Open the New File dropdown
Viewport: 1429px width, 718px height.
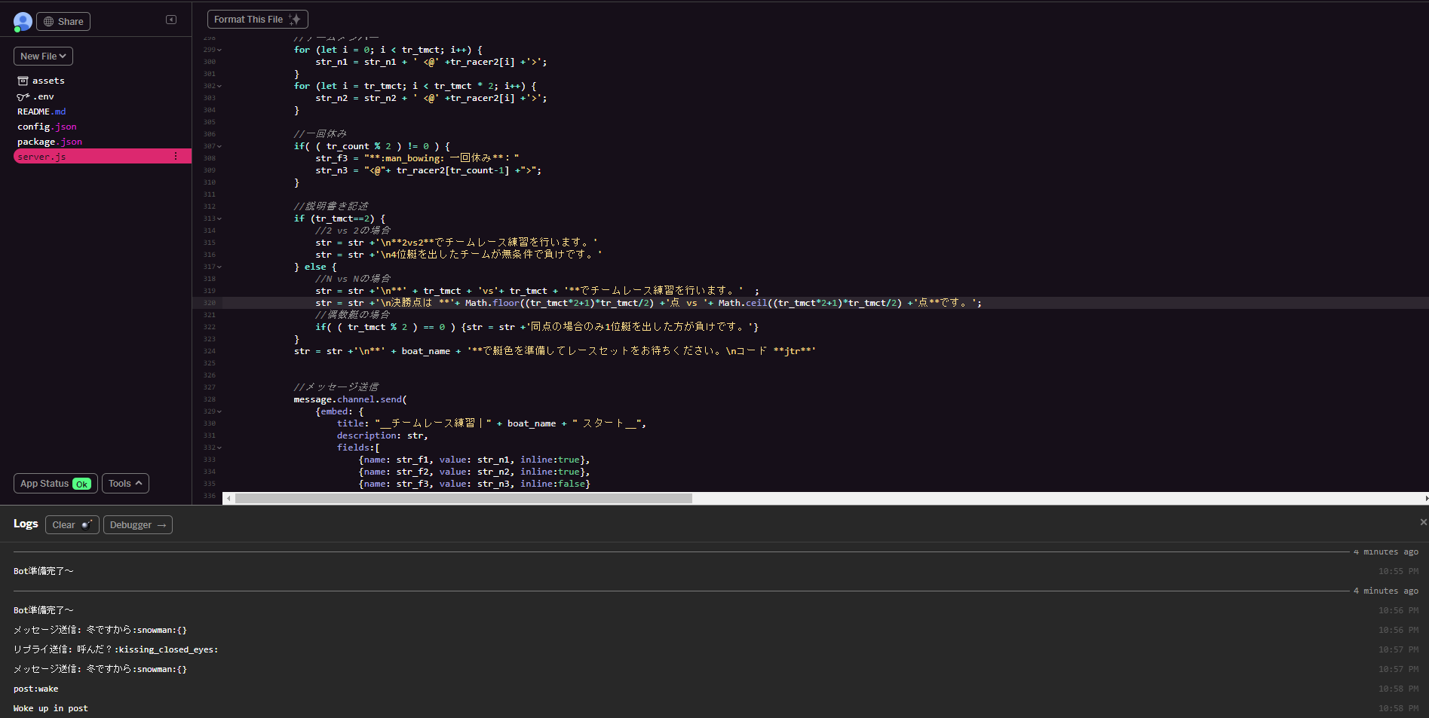pyautogui.click(x=43, y=57)
